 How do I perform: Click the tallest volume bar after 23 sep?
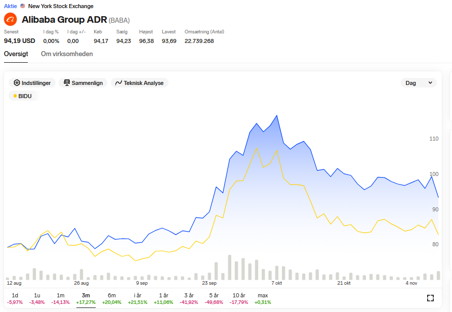pyautogui.click(x=229, y=268)
